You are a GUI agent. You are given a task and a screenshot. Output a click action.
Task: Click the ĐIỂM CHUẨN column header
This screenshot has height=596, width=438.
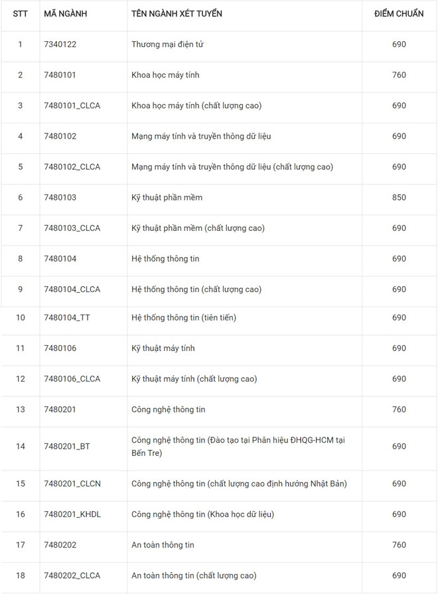[x=398, y=14]
